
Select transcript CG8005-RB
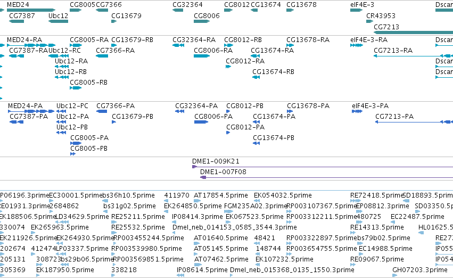point(89,83)
